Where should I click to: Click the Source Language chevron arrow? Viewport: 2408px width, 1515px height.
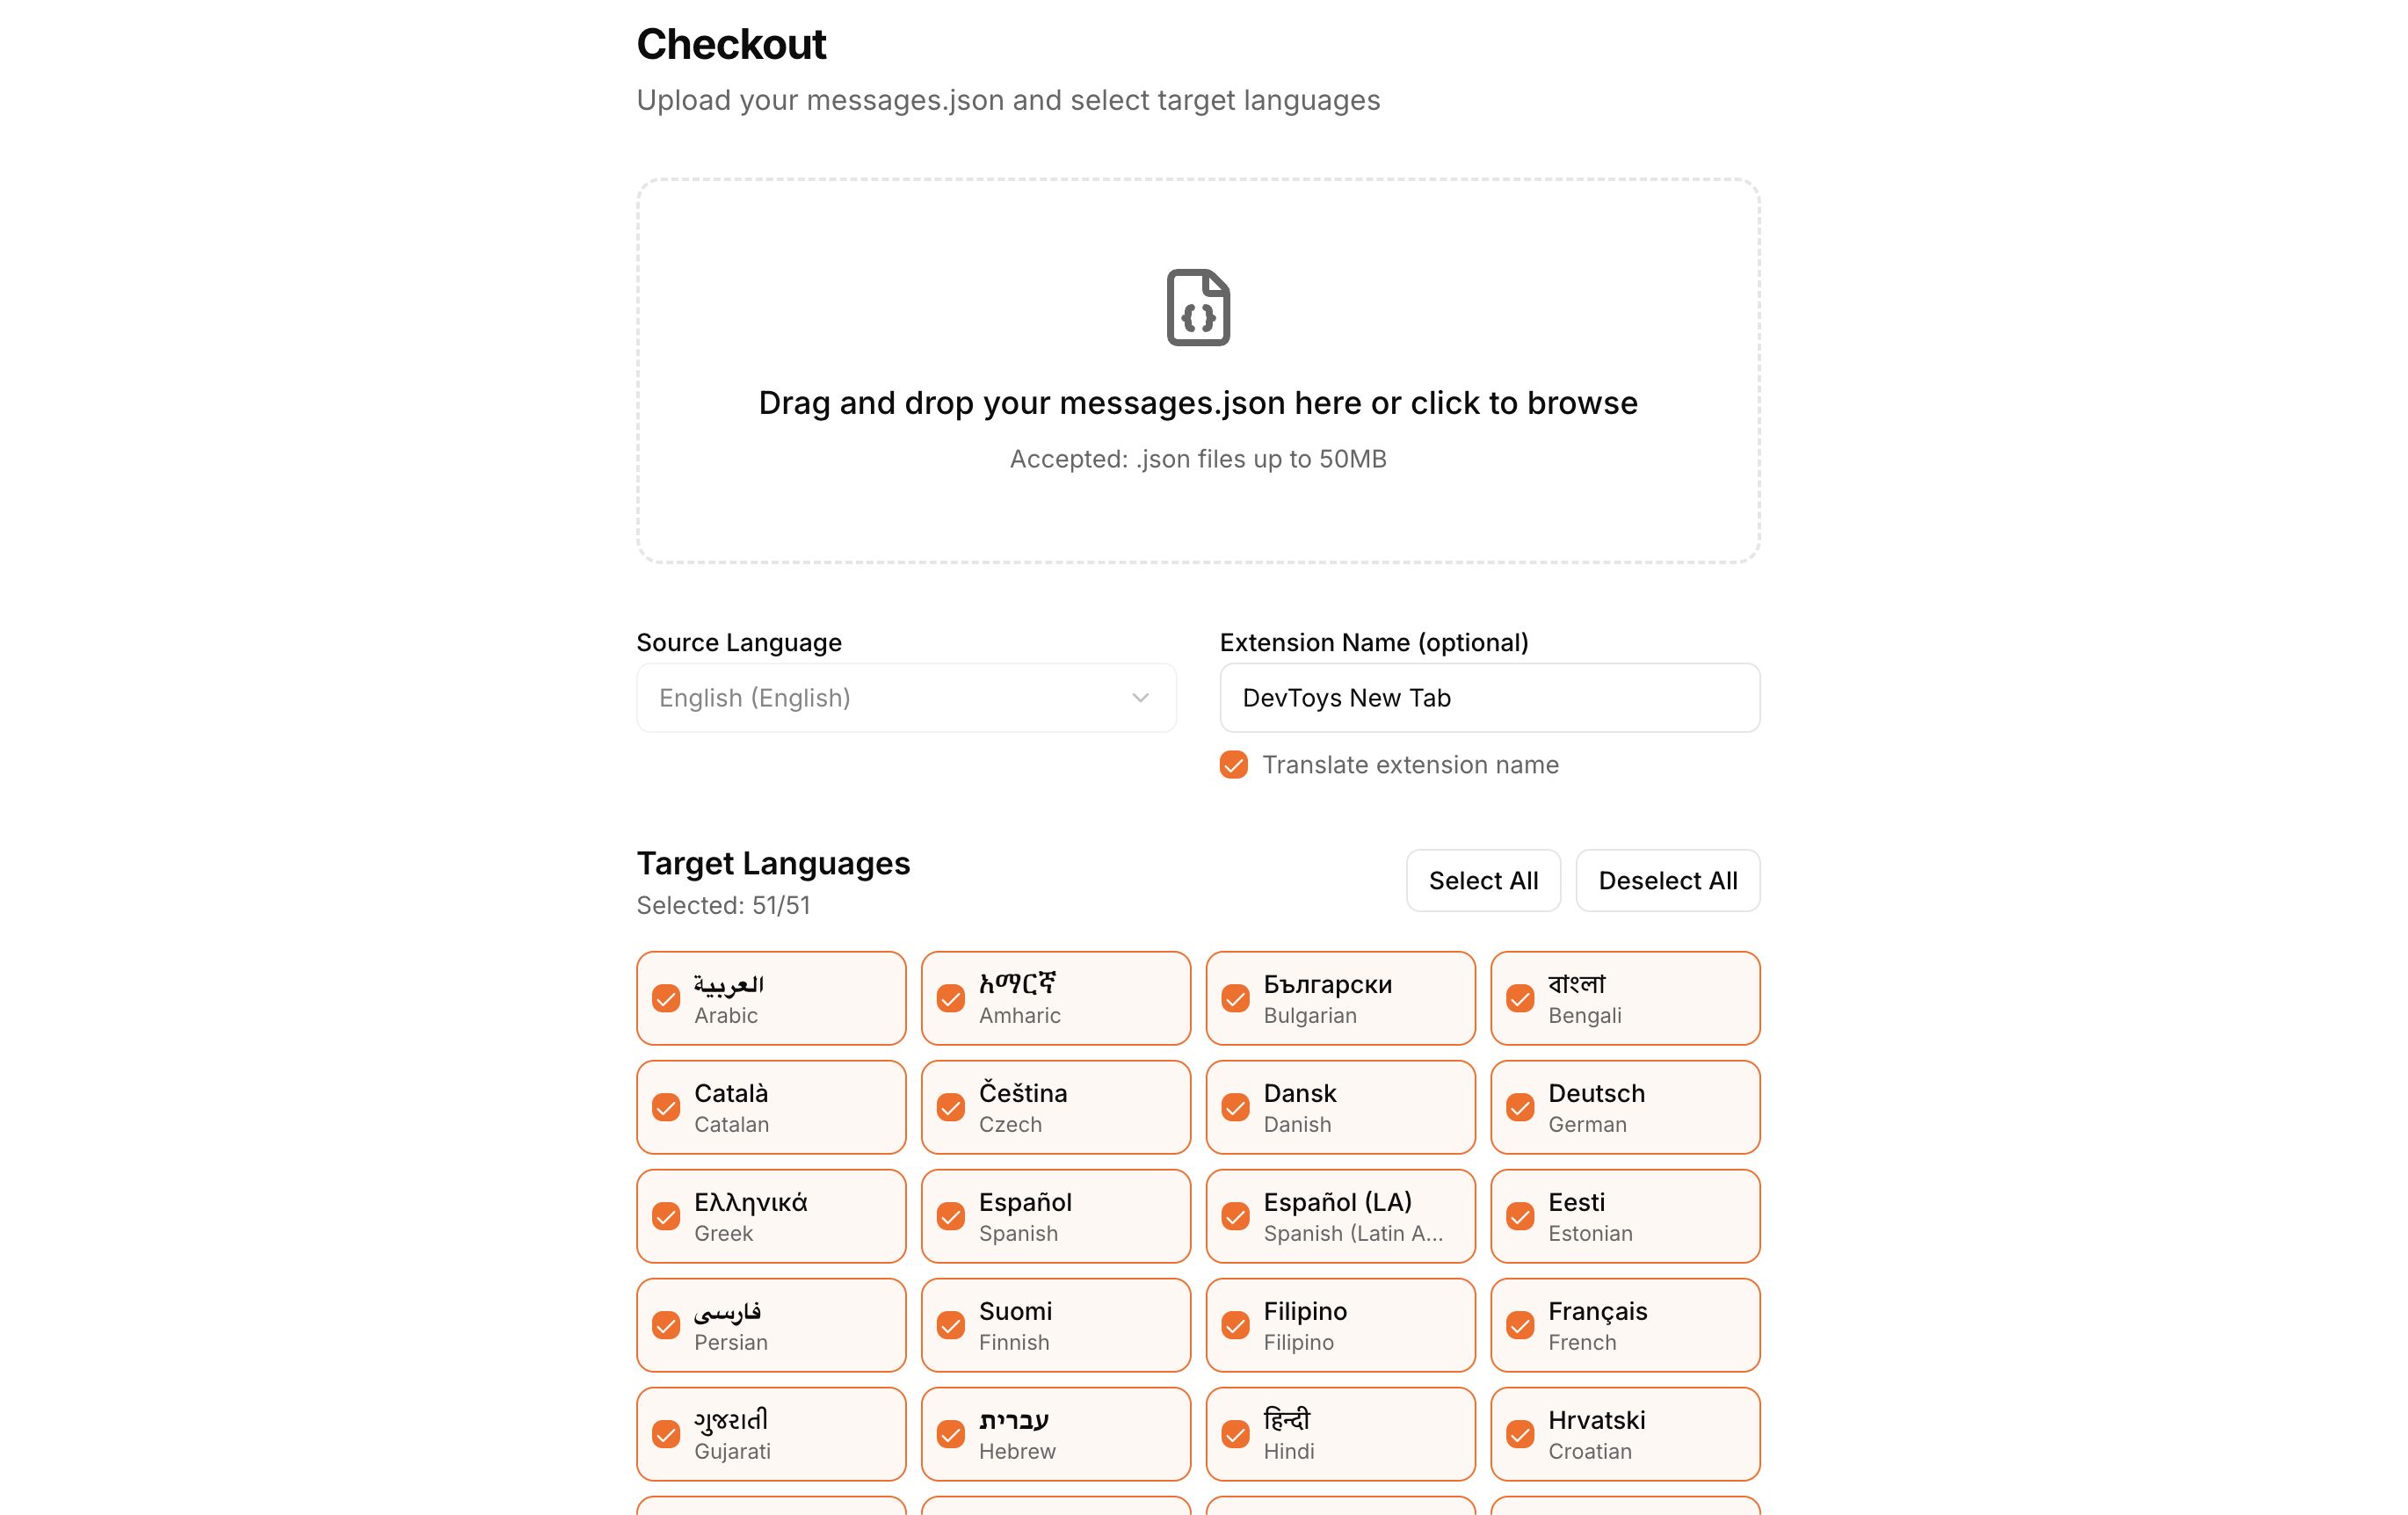click(1139, 697)
